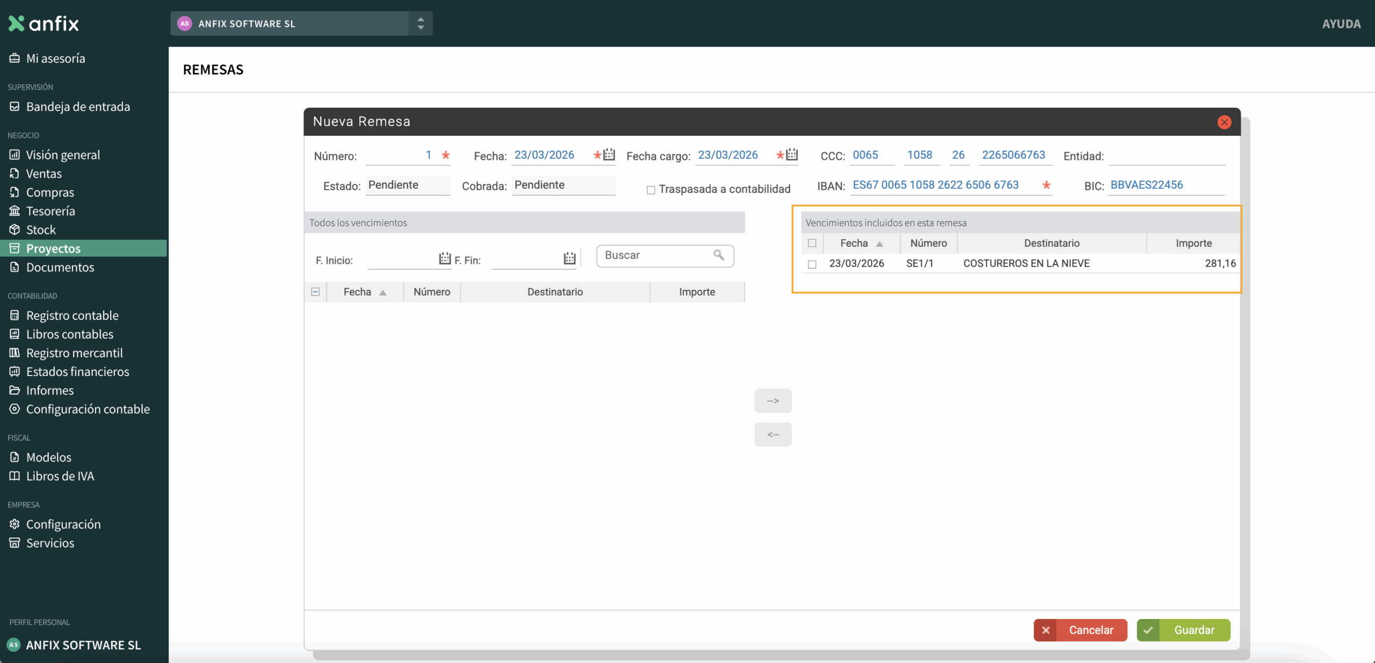Enable the Traspasada a contabilidad checkbox

coord(651,189)
